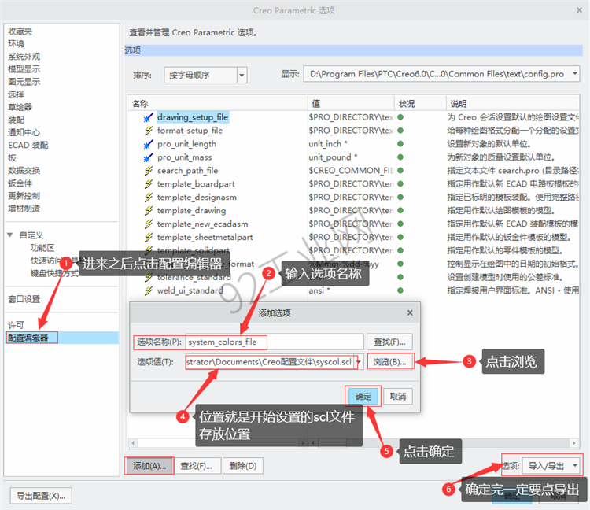Select 功能区 under 自定义
Screen dimensions: 590x510
coord(42,248)
